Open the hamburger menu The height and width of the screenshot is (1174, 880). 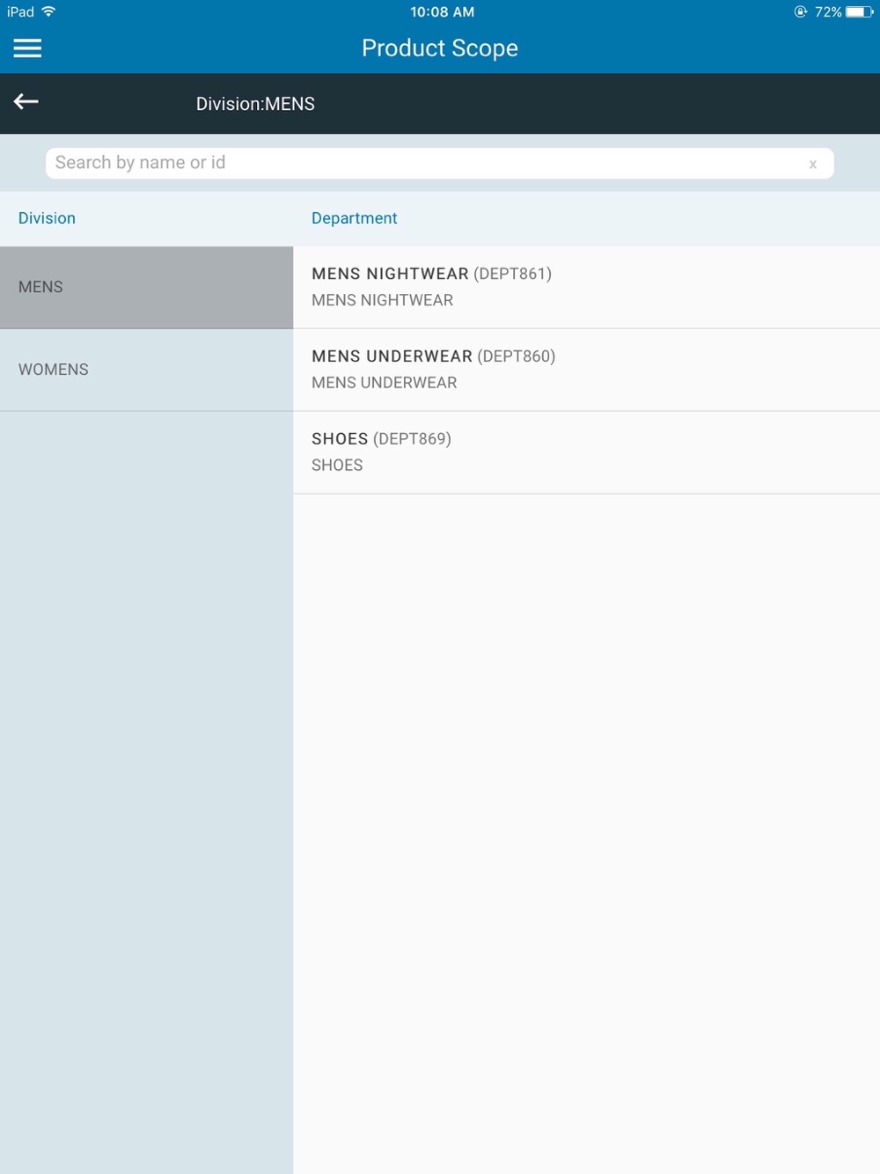point(27,48)
